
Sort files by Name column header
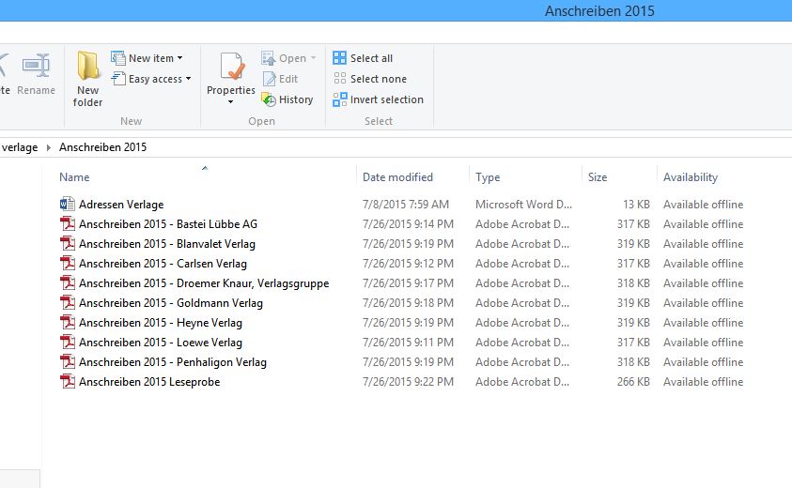coord(74,177)
